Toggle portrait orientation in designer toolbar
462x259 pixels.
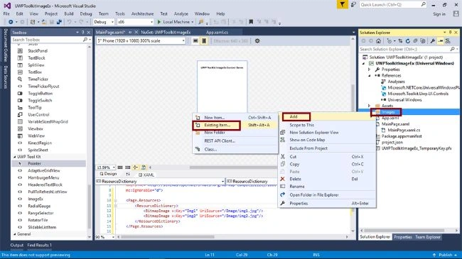(x=204, y=41)
